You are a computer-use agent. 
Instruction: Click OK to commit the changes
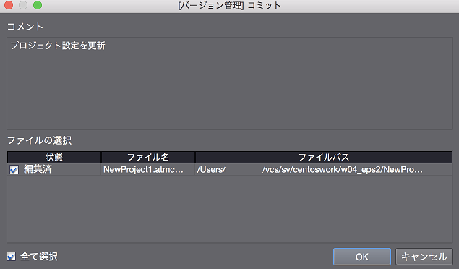pos(362,257)
